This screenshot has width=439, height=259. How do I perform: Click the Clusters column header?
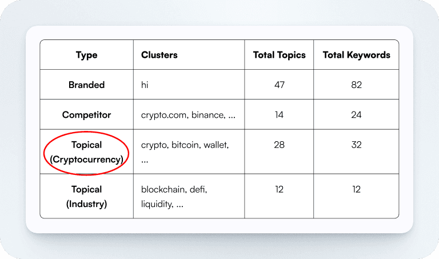159,55
